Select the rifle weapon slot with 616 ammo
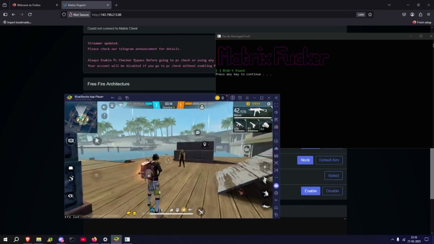This screenshot has height=244, width=434. coord(239,126)
